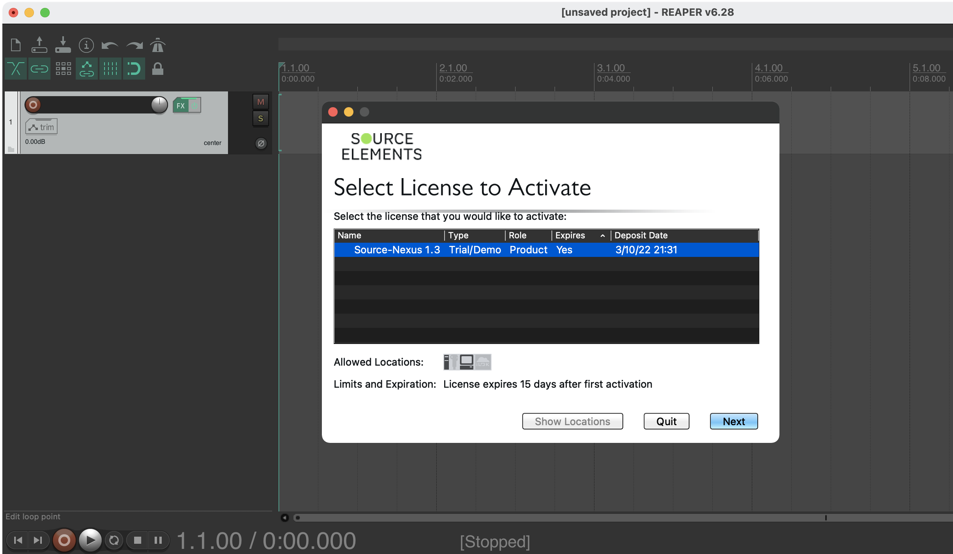Click the New Project toolbar icon
This screenshot has width=953, height=554.
click(16, 45)
